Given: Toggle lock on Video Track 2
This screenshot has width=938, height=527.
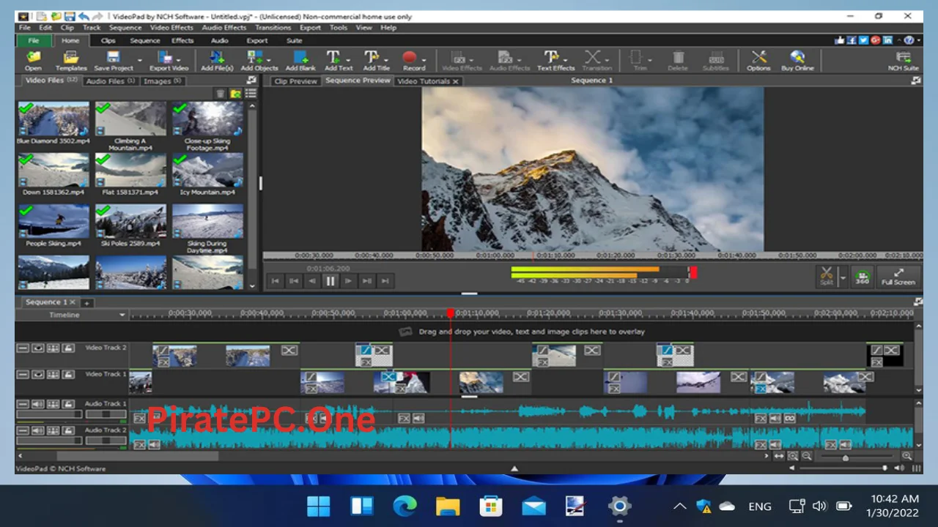Looking at the screenshot, I should click(x=68, y=348).
